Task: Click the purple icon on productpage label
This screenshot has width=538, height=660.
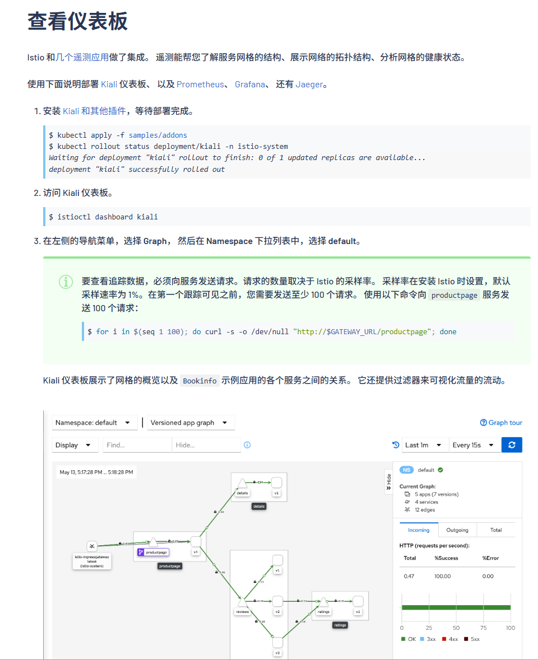Action: (x=141, y=552)
